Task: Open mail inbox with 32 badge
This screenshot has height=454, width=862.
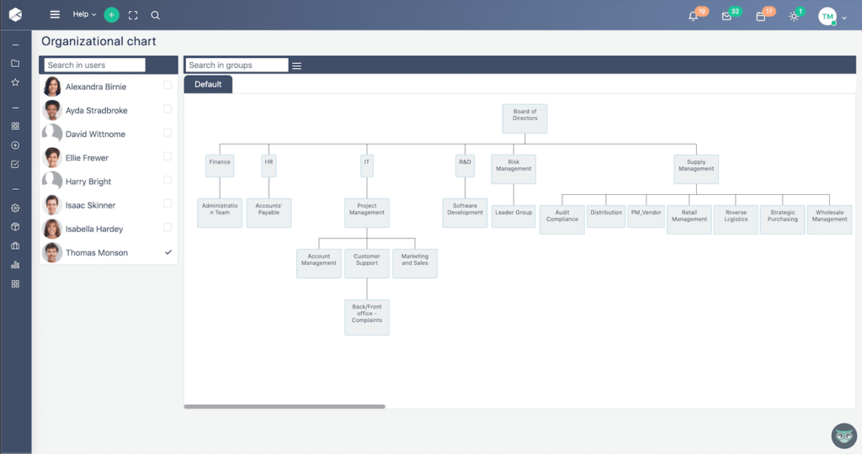Action: (726, 17)
